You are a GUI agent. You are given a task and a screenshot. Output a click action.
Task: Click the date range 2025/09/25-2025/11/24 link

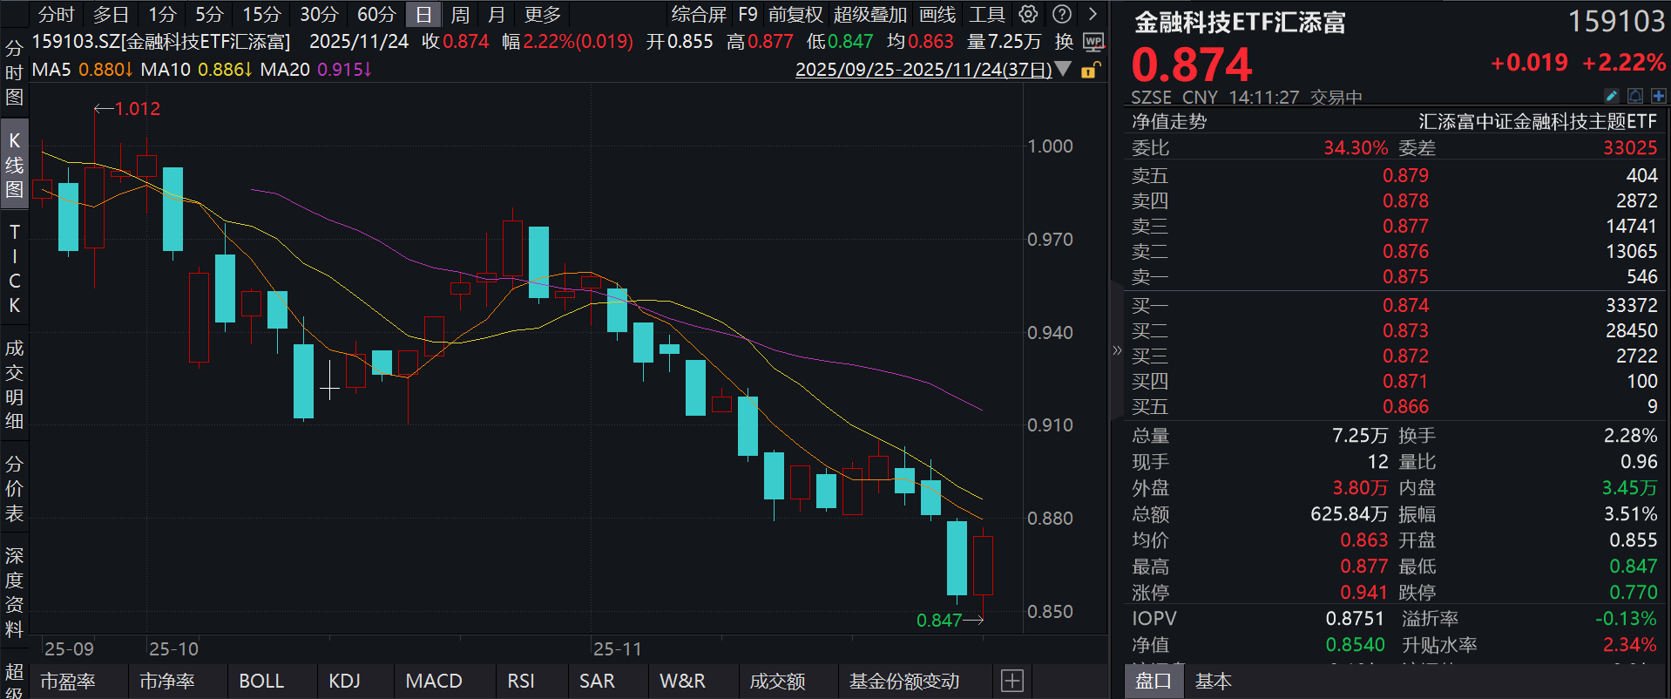click(923, 70)
